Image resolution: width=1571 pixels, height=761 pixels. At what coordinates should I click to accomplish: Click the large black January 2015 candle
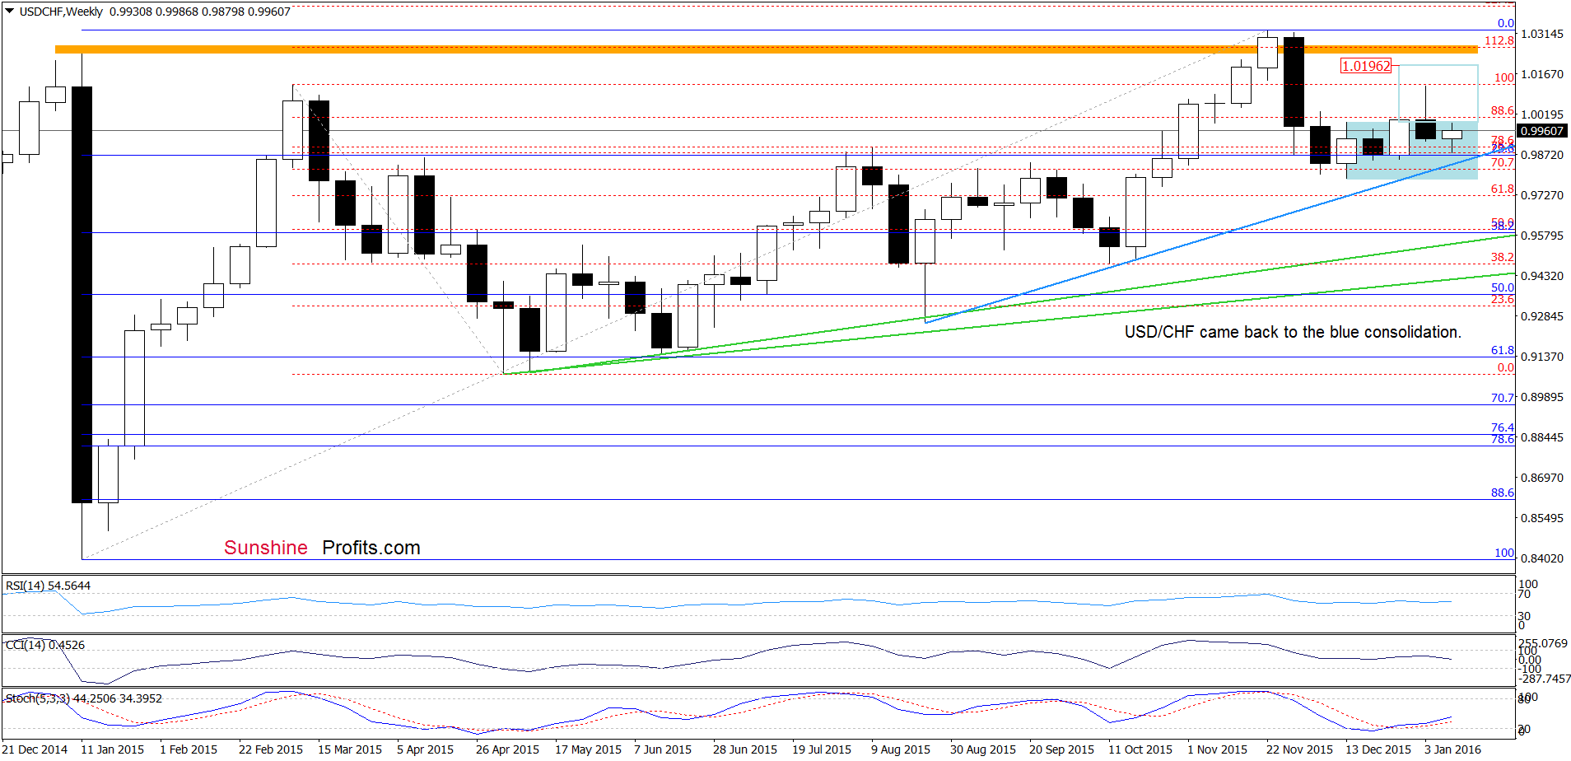tap(82, 294)
